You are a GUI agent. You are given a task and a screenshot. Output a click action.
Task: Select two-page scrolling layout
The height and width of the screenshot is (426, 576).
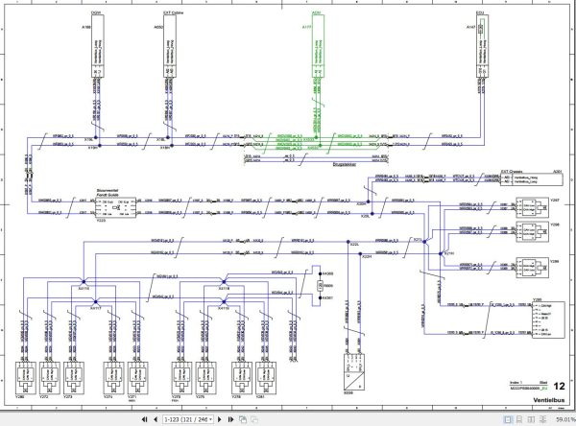[543, 419]
